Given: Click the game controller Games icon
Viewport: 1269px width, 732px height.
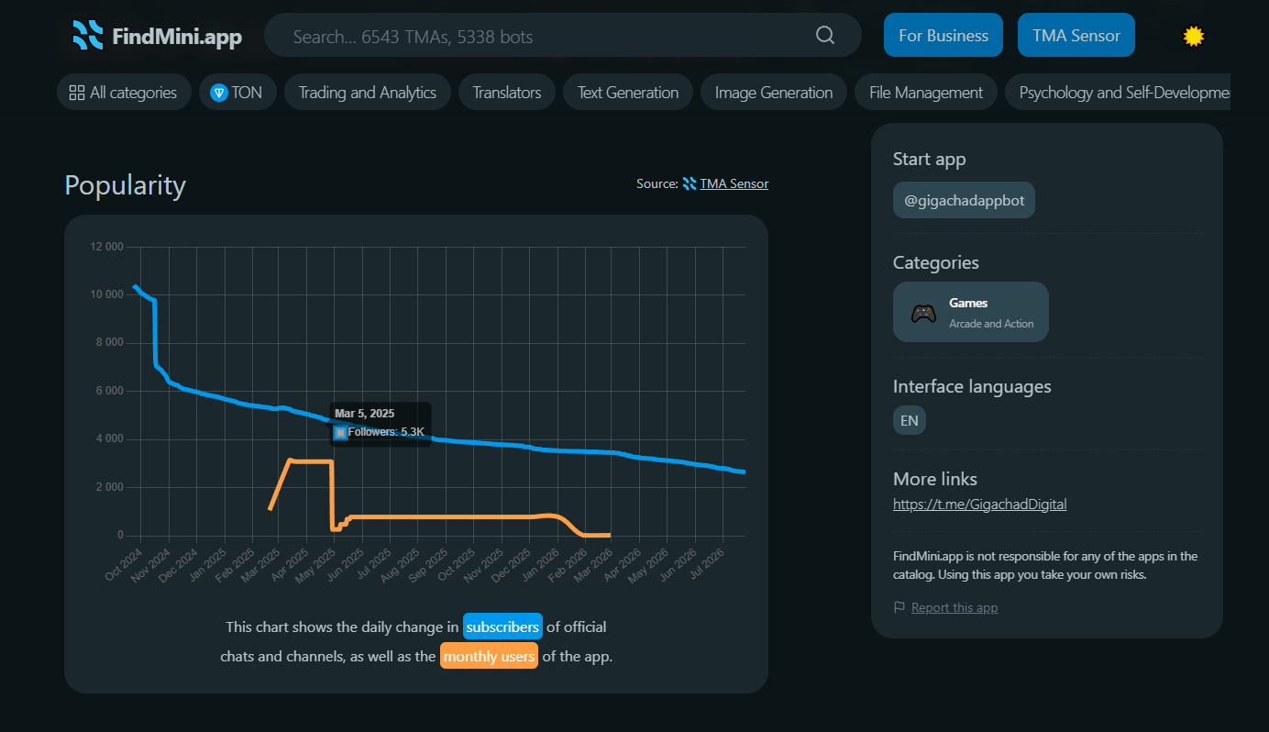Looking at the screenshot, I should click(923, 313).
